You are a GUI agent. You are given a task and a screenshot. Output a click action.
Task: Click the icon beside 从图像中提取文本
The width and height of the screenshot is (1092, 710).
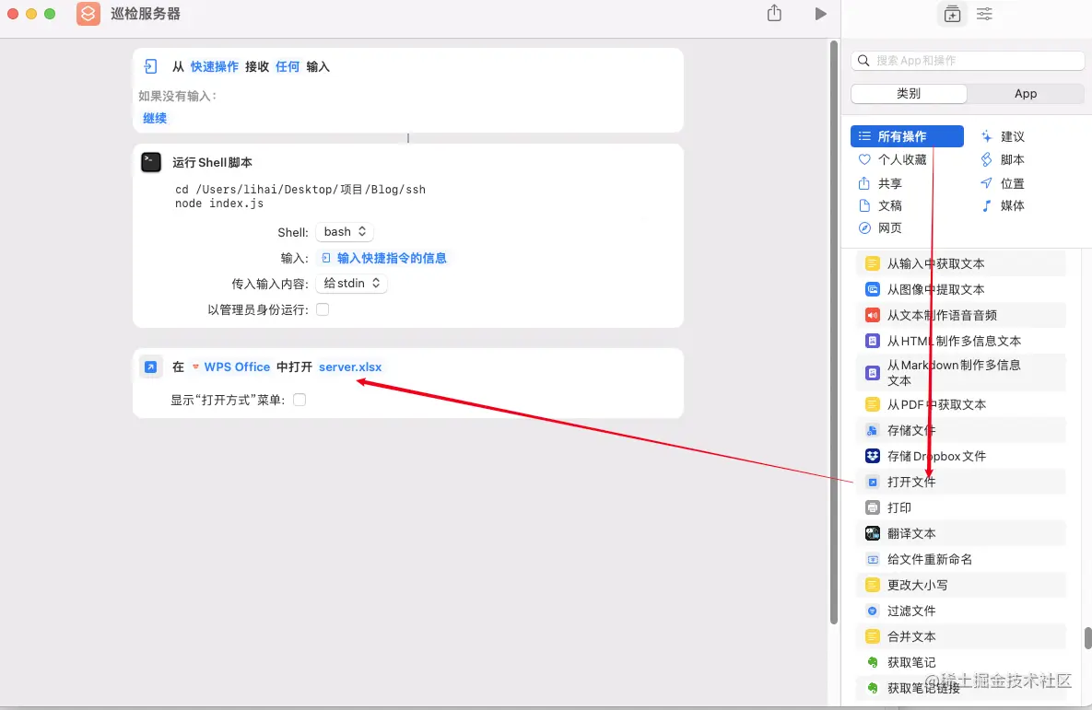[x=872, y=289]
